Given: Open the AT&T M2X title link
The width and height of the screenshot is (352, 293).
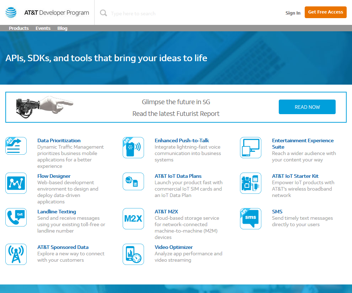Looking at the screenshot, I should click(x=166, y=212).
